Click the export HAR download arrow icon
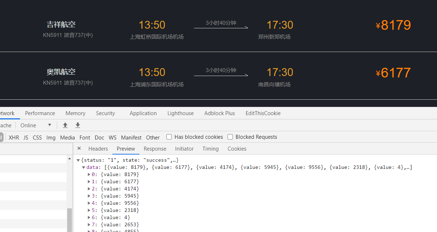437x232 pixels. (x=78, y=125)
